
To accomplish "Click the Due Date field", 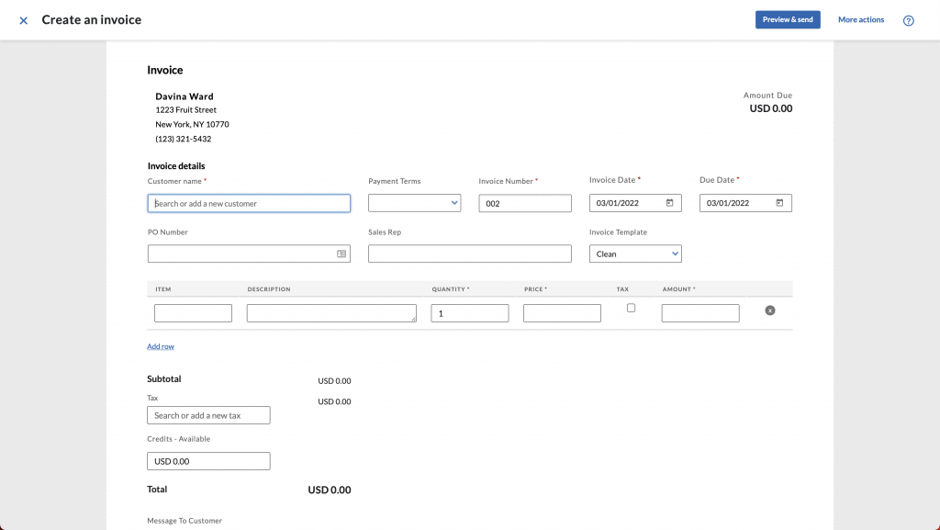I will (745, 203).
